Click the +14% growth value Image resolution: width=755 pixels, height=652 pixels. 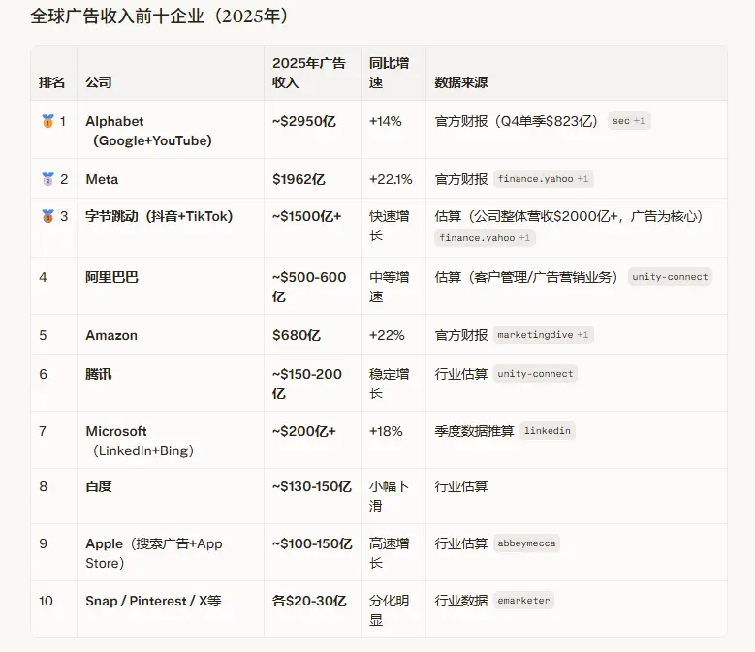pyautogui.click(x=385, y=121)
